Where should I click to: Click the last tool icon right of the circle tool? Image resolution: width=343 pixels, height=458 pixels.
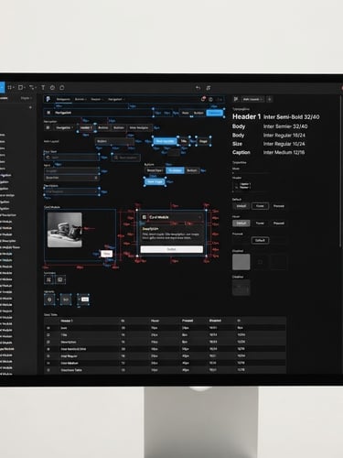click(x=62, y=88)
